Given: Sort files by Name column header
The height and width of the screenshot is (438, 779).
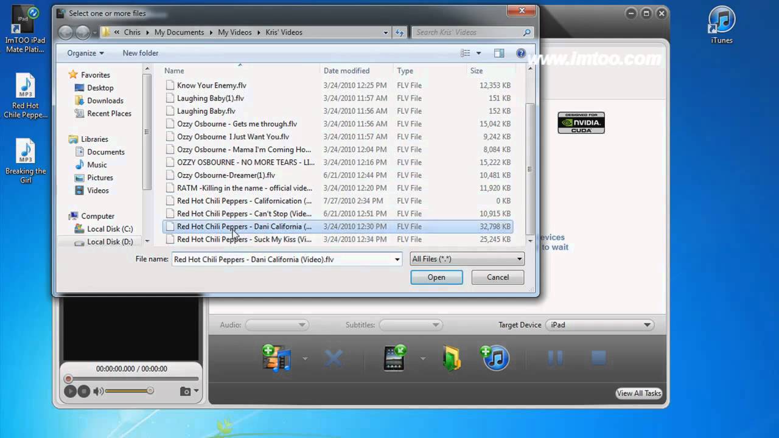Looking at the screenshot, I should 240,71.
